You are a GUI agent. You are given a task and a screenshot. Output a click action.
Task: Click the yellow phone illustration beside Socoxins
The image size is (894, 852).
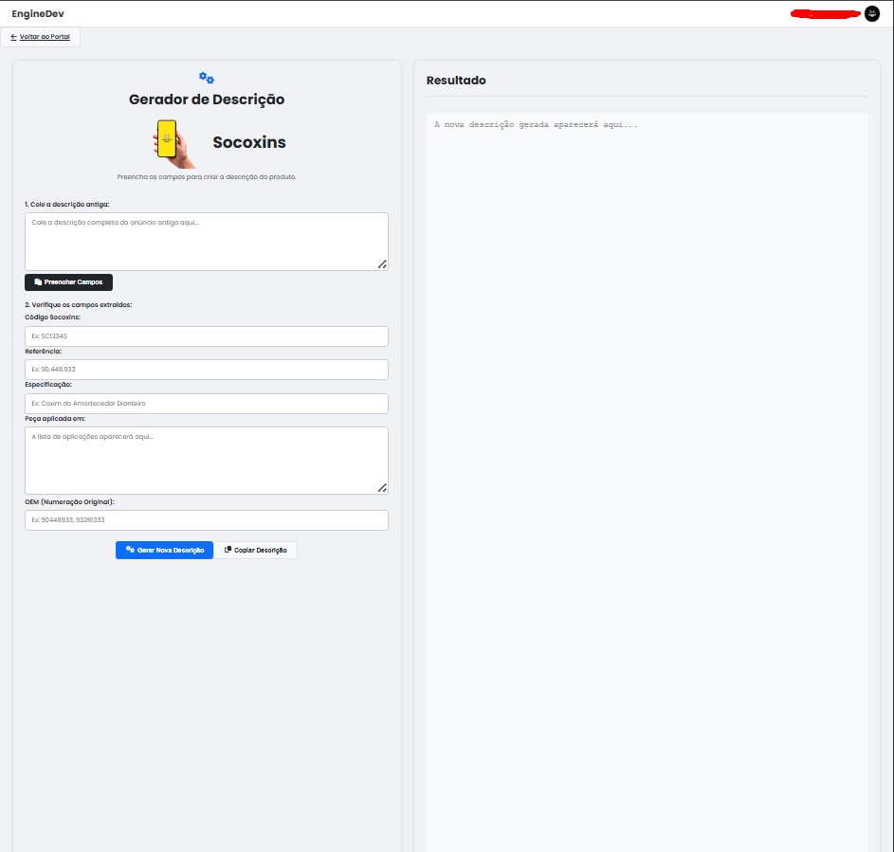click(167, 142)
